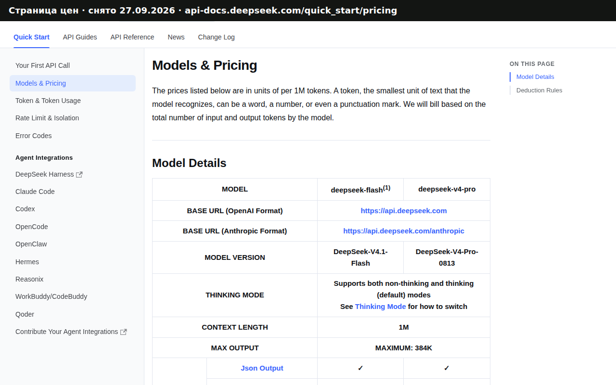Follow the https://api.deepseek.com base URL link

click(x=404, y=211)
